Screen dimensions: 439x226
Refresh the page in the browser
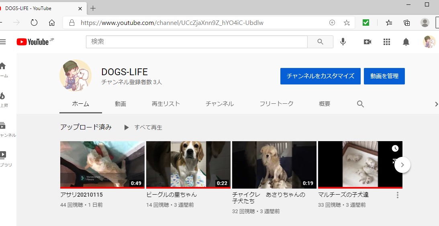coord(34,23)
